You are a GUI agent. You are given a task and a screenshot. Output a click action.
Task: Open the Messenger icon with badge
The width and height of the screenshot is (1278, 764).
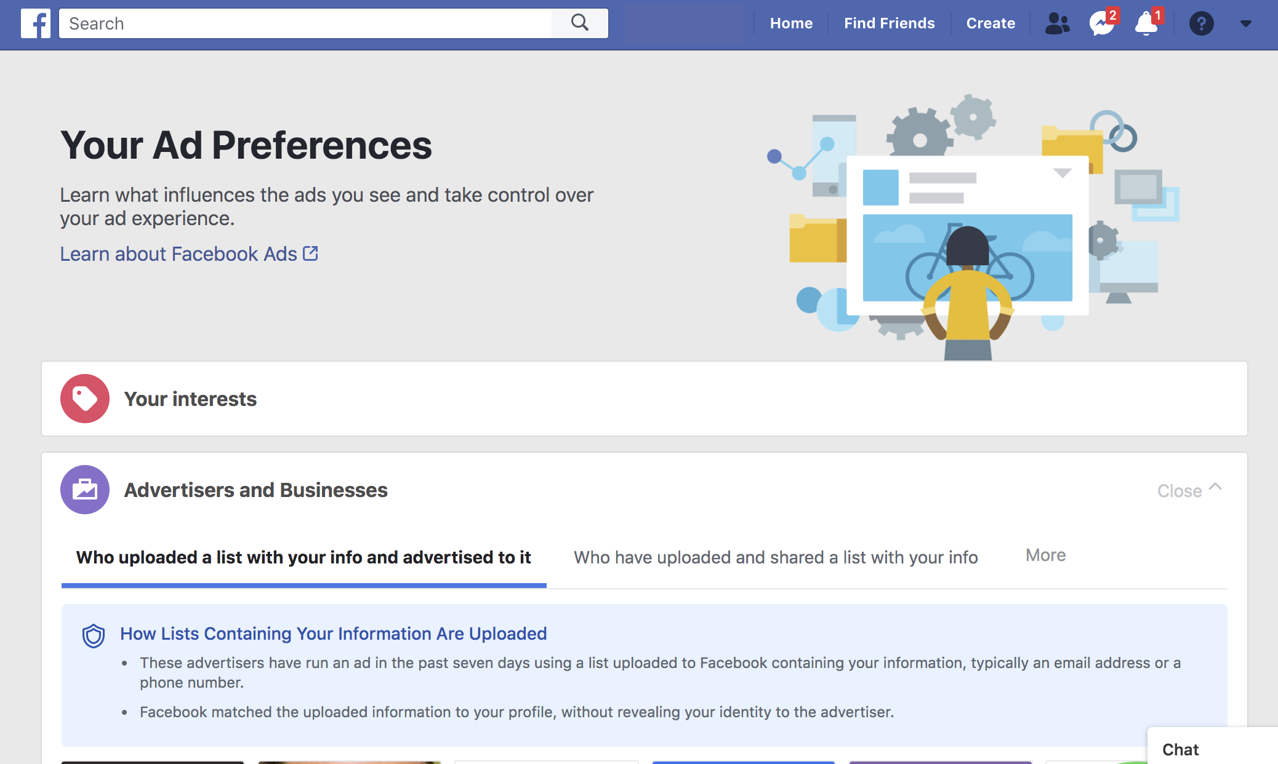pyautogui.click(x=1101, y=23)
